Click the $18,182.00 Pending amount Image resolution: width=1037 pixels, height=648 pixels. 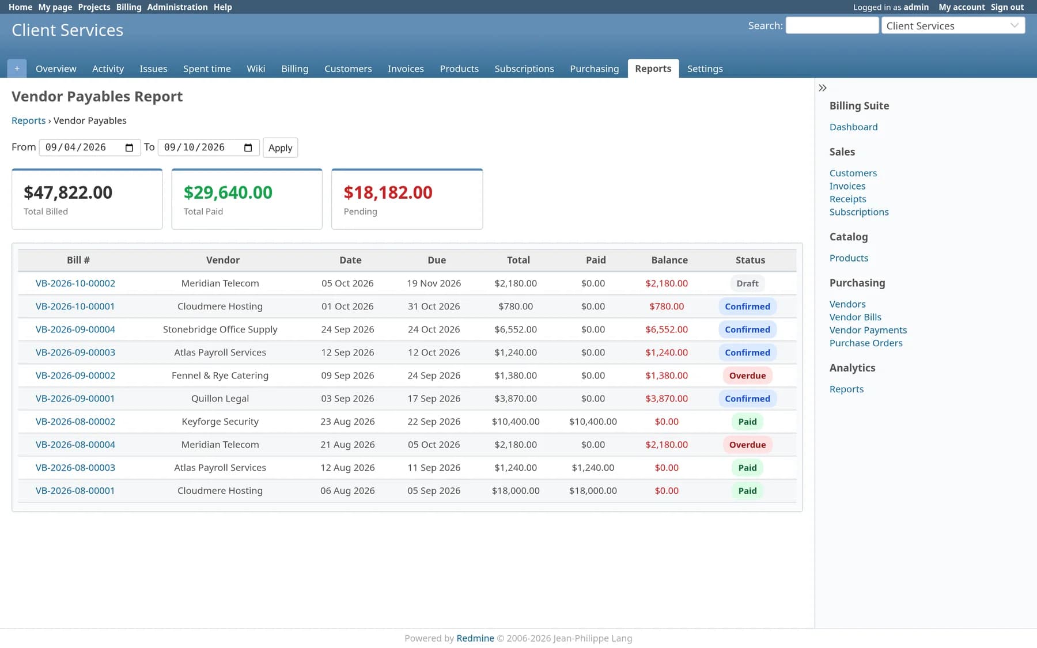[x=388, y=192]
